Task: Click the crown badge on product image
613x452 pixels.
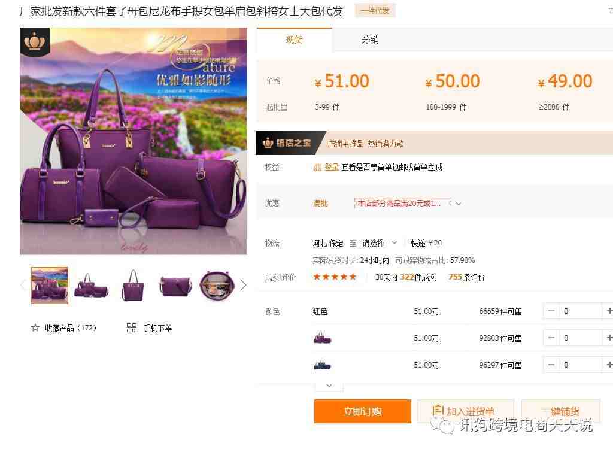Action: click(35, 43)
